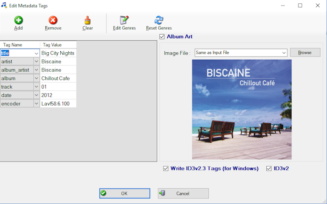Screen dimensions: 327x204
Task: Select the date value cell showing 2012
Action: click(57, 95)
